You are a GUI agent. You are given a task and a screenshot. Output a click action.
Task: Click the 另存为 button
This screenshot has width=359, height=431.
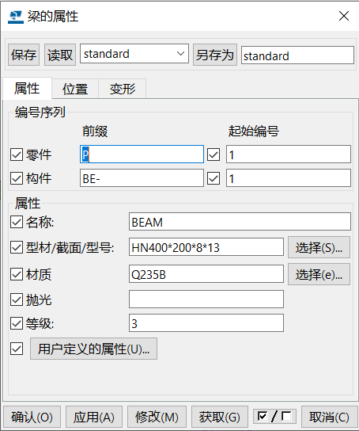215,55
